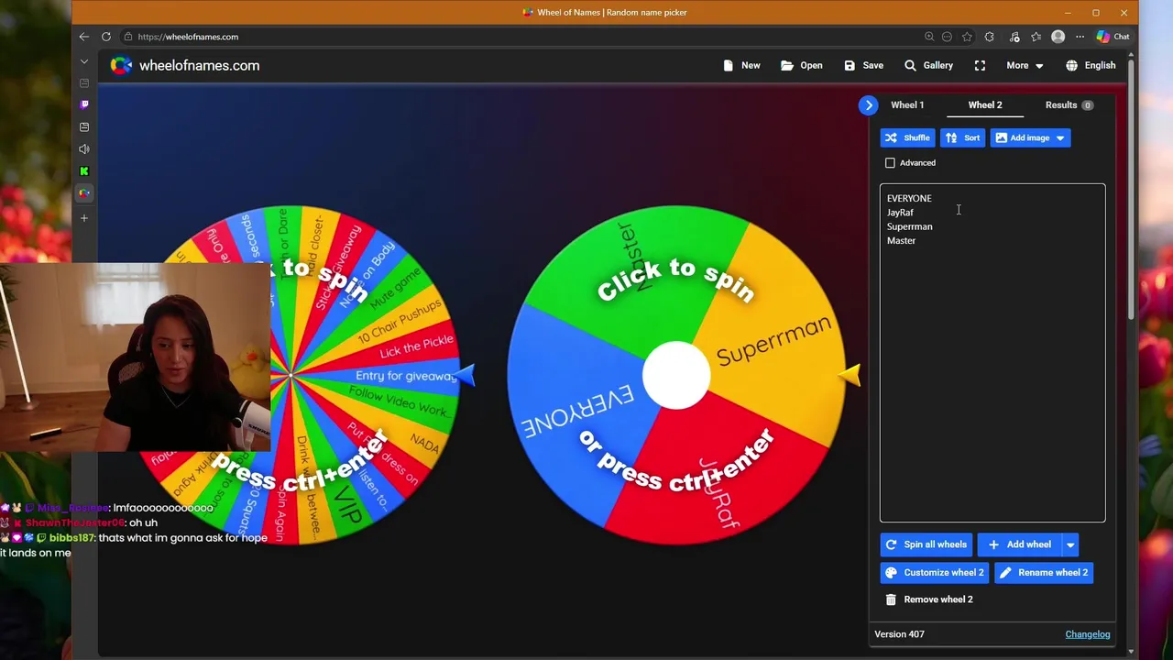Switch to the Wheel 1 tab
The height and width of the screenshot is (660, 1173).
[x=907, y=105]
